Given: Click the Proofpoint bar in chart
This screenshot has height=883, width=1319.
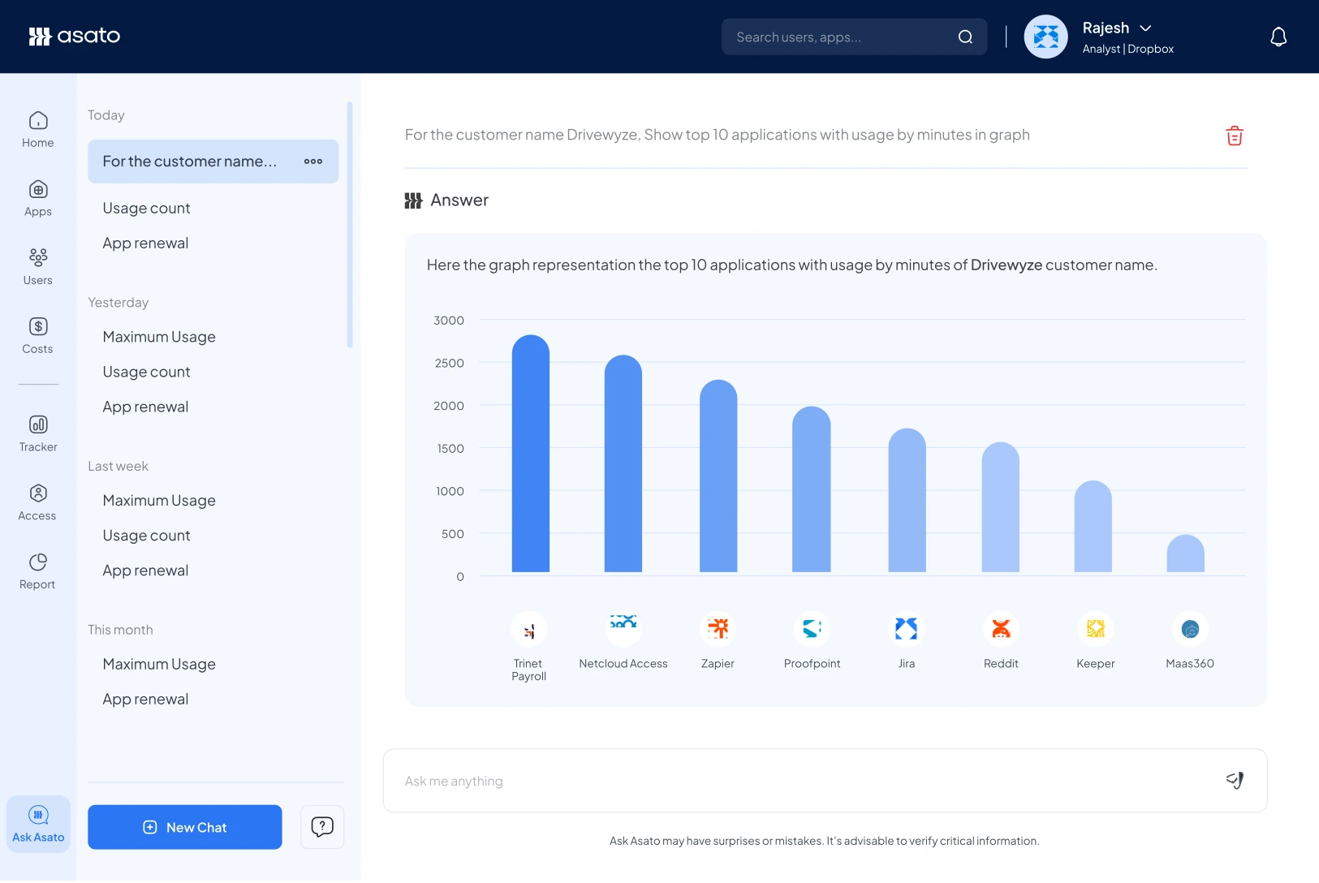Looking at the screenshot, I should [812, 489].
